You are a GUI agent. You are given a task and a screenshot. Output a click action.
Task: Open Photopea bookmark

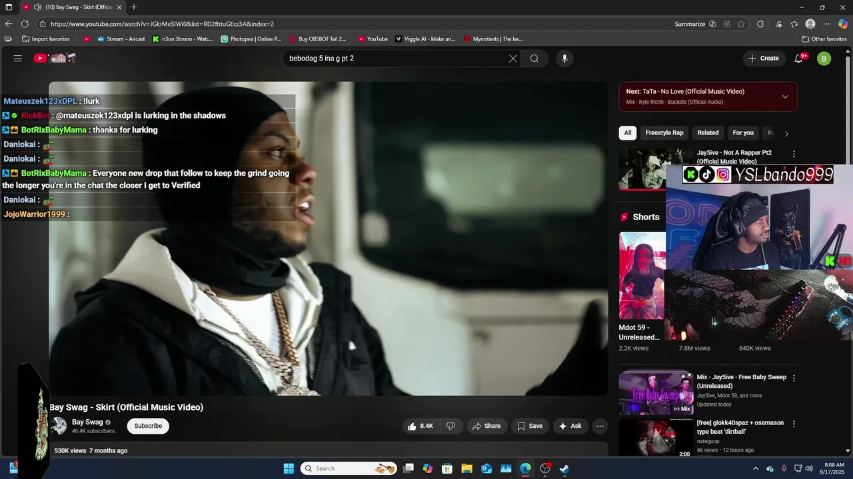tap(251, 39)
